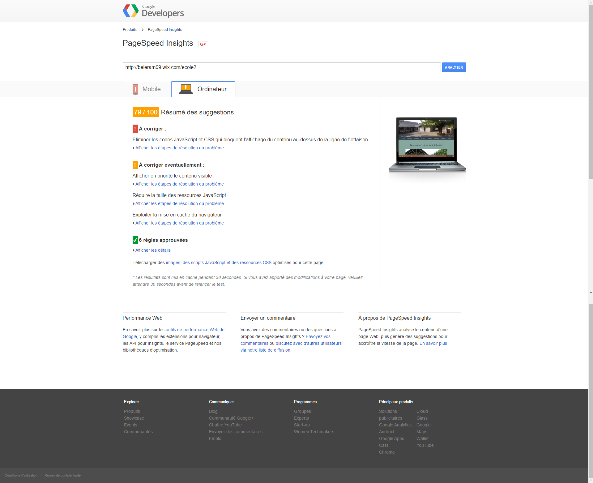This screenshot has width=593, height=483.
Task: Click the breadcrumb chevron after Produits
Action: coord(143,30)
